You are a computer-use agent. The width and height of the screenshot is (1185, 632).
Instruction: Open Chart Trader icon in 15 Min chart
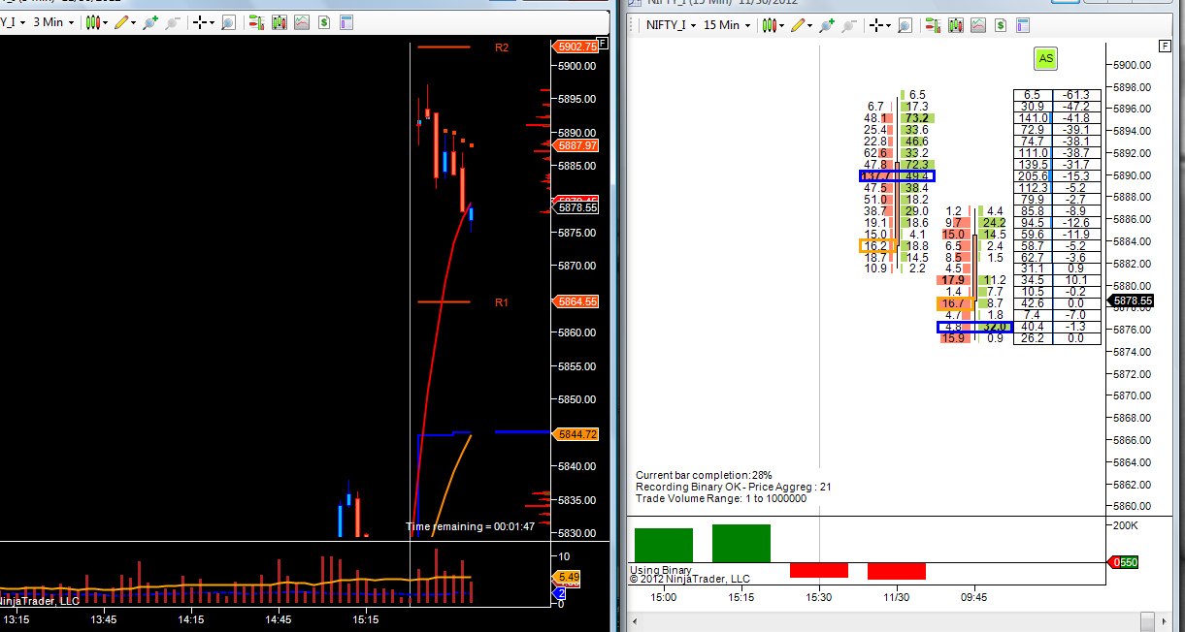click(x=933, y=25)
